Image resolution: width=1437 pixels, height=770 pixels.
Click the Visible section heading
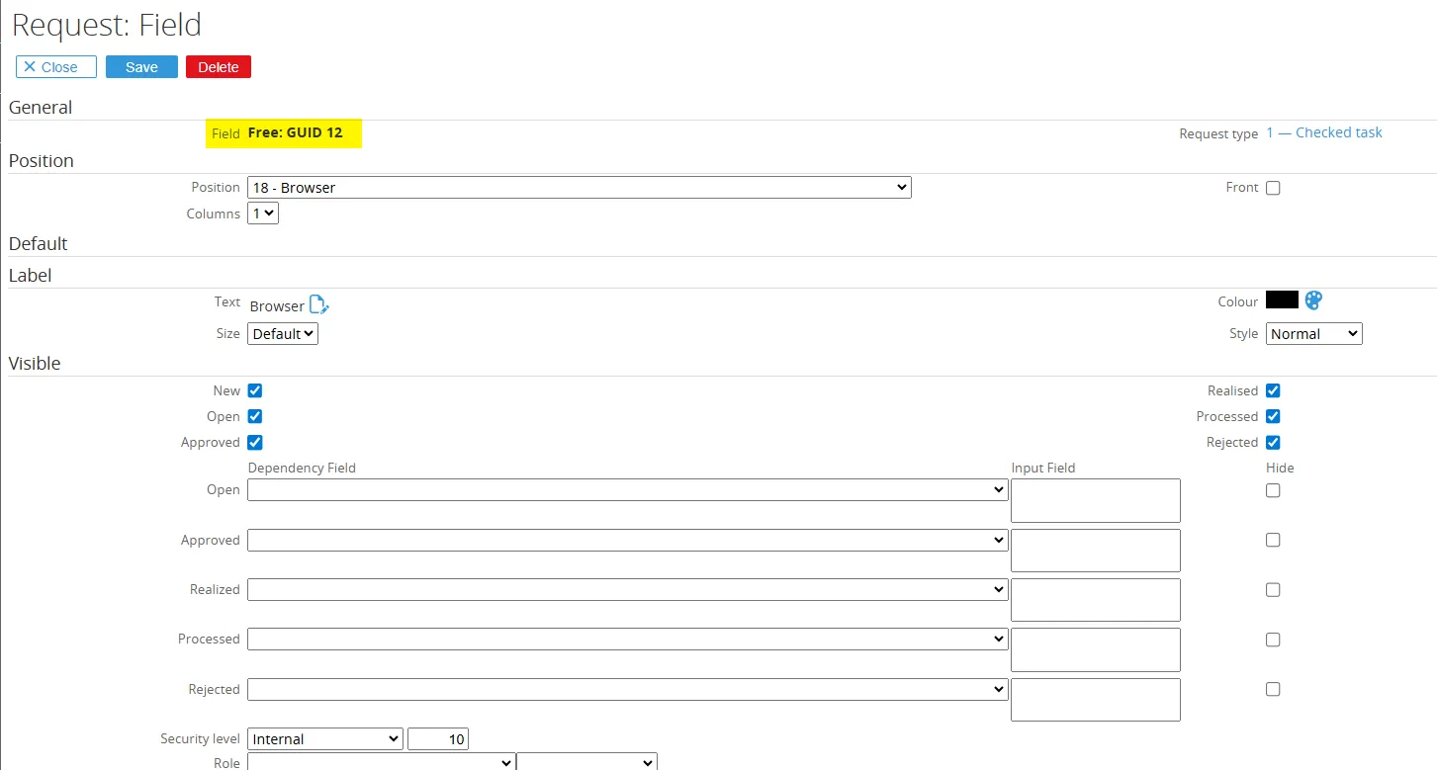[x=35, y=363]
